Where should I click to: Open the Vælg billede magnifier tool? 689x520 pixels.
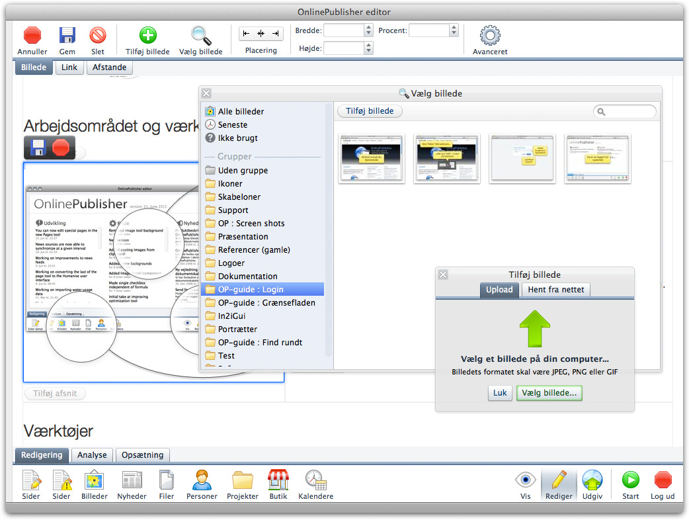click(x=200, y=35)
